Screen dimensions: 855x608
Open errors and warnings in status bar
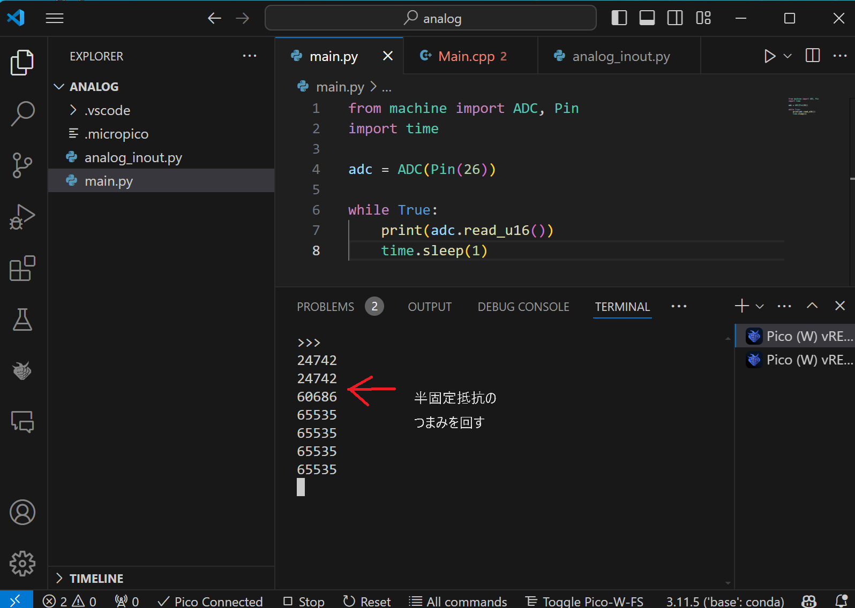pos(70,601)
